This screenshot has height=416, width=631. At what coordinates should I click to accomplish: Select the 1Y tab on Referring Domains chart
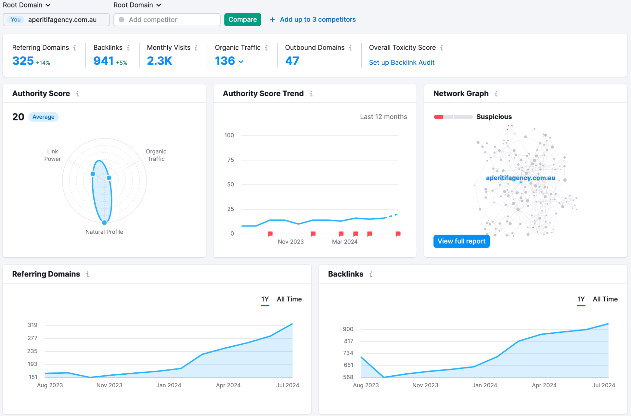265,299
